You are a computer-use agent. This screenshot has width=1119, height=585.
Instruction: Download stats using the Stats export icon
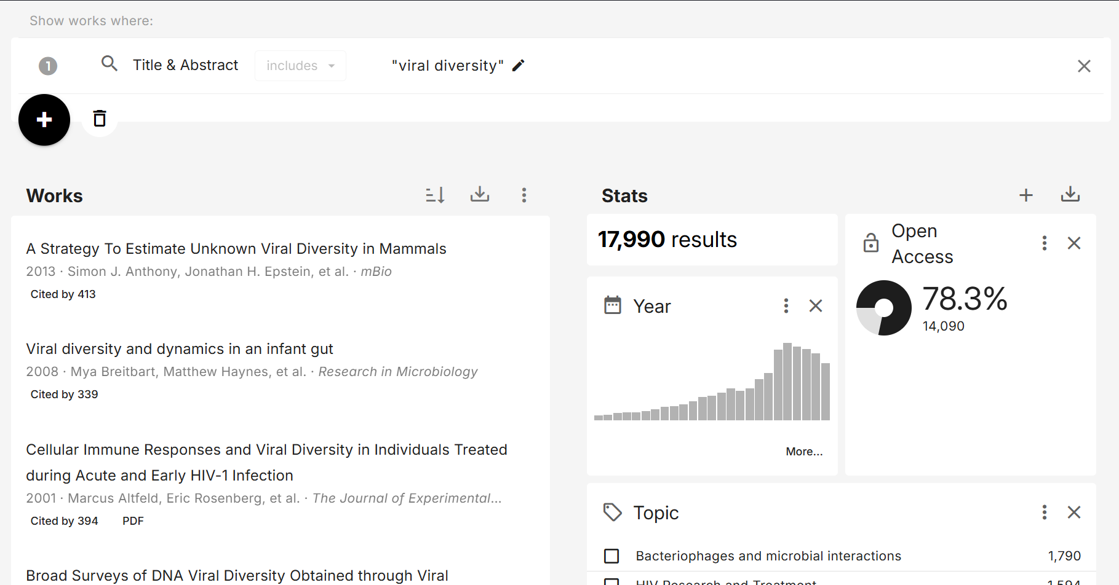tap(1070, 195)
